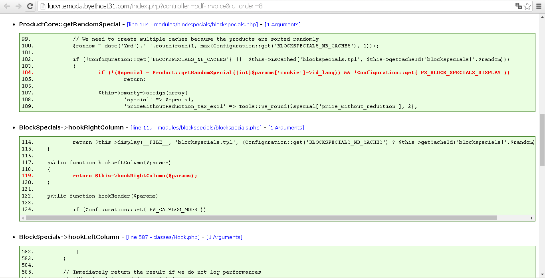Show [1 Arguments] for BlockSpecials->hookRightColumn
This screenshot has height=278, width=545.
[286, 128]
